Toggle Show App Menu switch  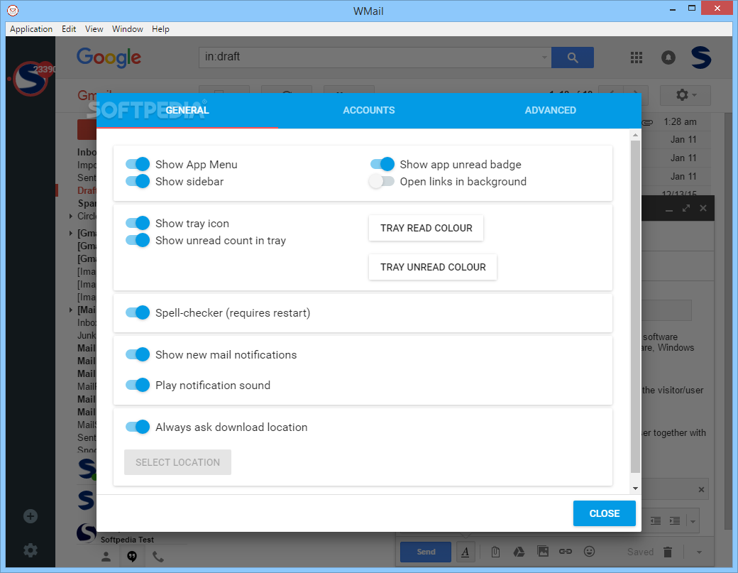[x=138, y=164]
